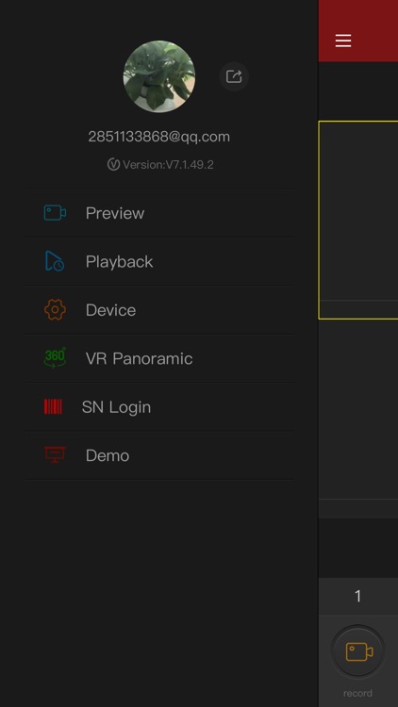Tap the circular V logo beside version
Screen dimensions: 398x707
113,164
